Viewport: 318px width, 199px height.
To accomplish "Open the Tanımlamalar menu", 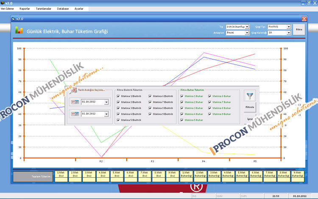I will [43, 9].
